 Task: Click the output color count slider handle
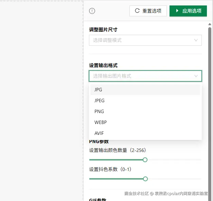(145, 160)
